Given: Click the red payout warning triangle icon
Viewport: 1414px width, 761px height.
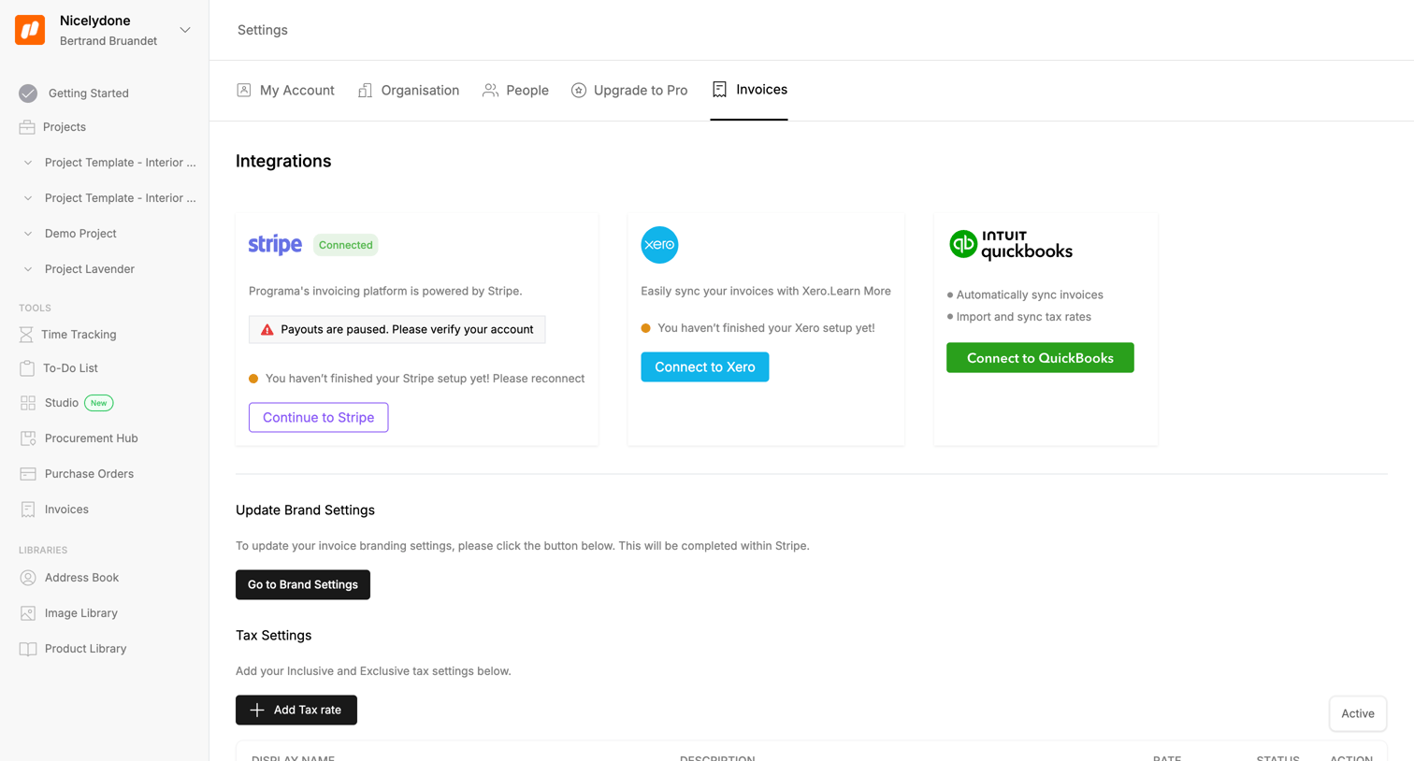Looking at the screenshot, I should 267,329.
